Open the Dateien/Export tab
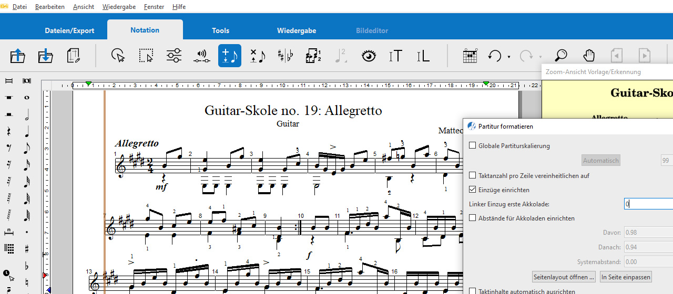Screen dimensions: 673x294 69,30
